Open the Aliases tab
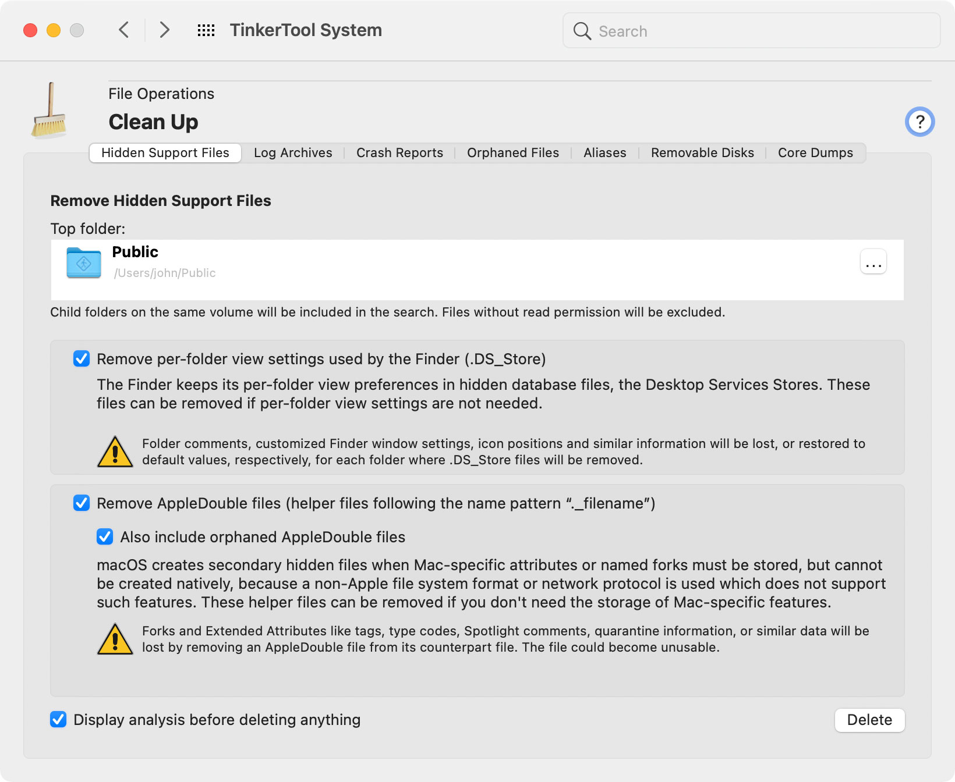This screenshot has width=955, height=782. (605, 153)
